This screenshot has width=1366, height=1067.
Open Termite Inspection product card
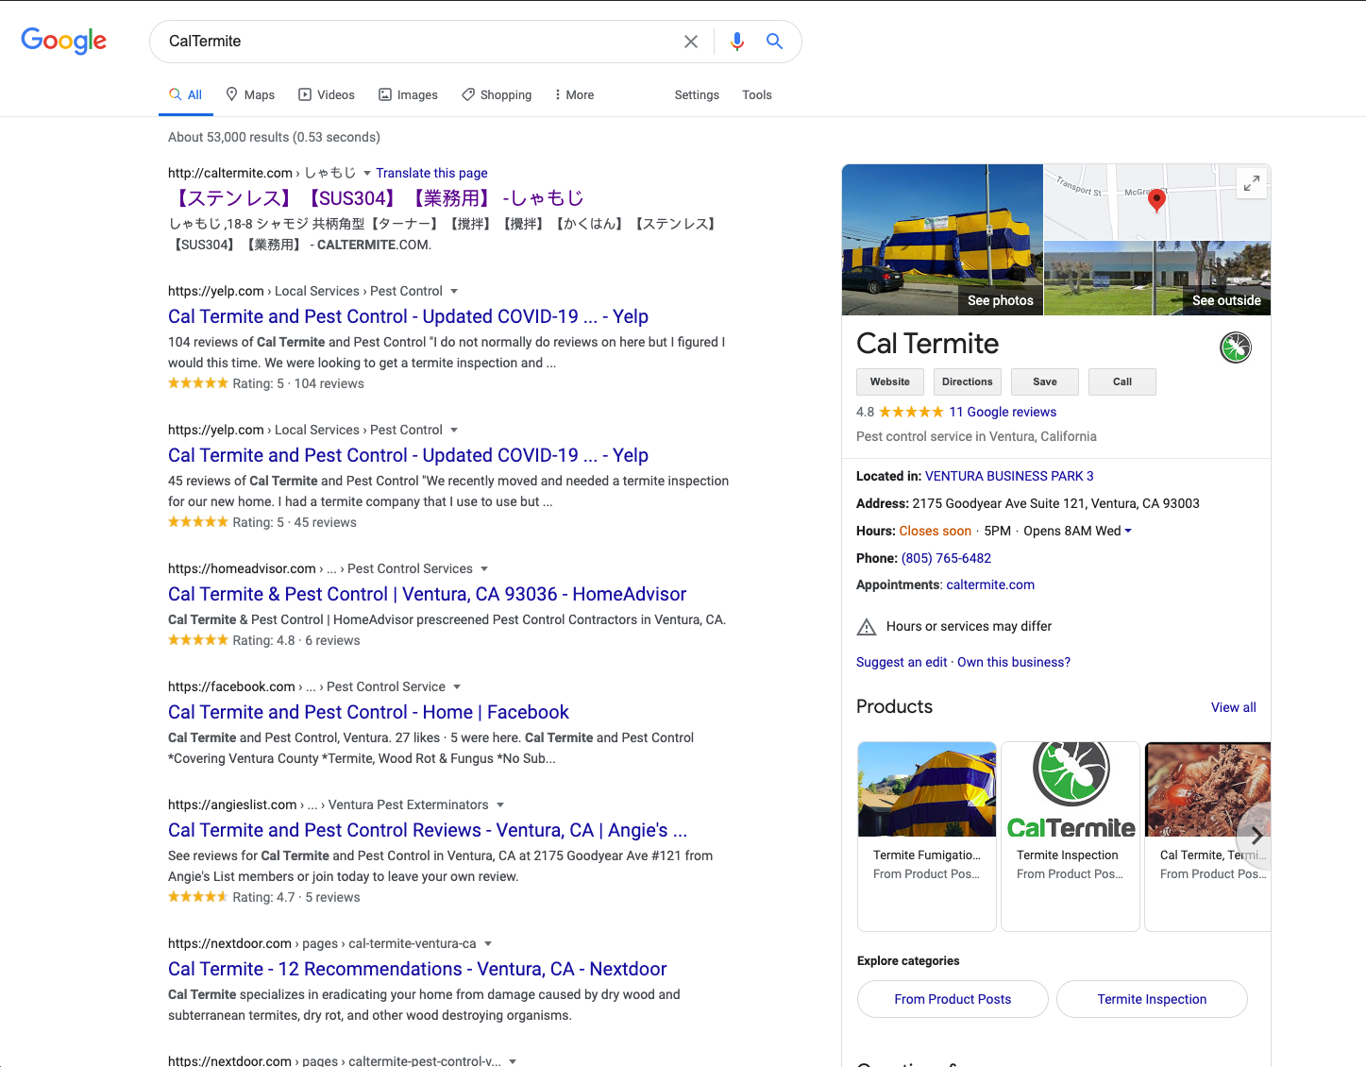1071,836
